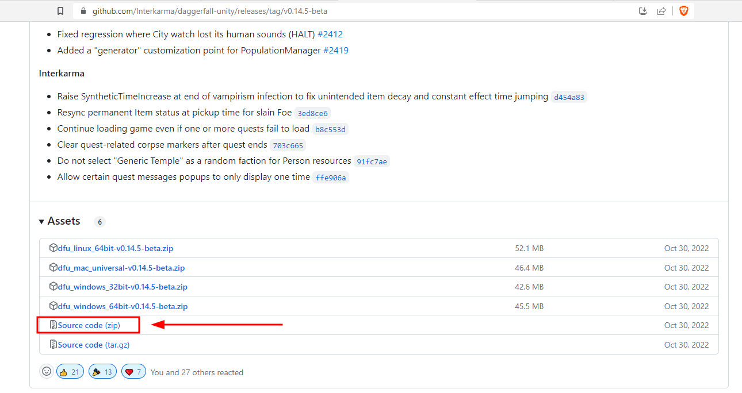Download Source code (zip)
The image size is (742, 393).
coord(89,325)
